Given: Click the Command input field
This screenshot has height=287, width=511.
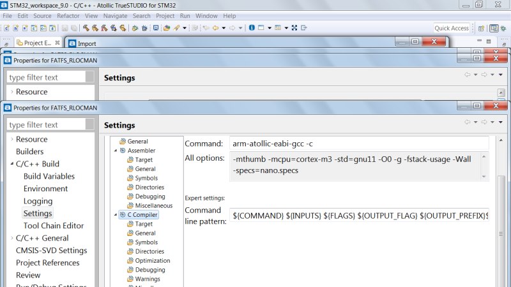Looking at the screenshot, I should [359, 143].
